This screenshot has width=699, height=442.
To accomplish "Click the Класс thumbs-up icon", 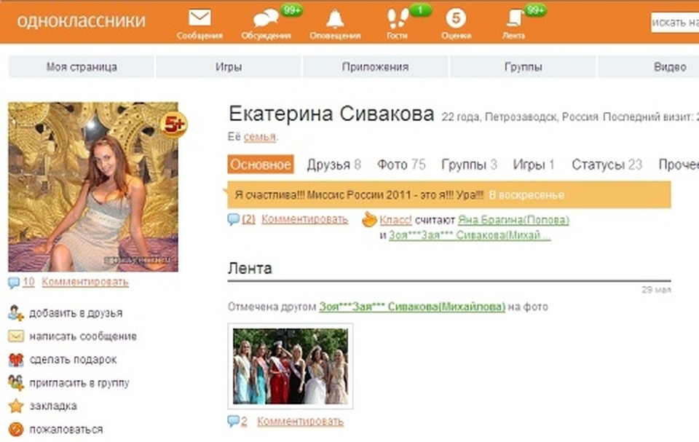I will pos(369,219).
